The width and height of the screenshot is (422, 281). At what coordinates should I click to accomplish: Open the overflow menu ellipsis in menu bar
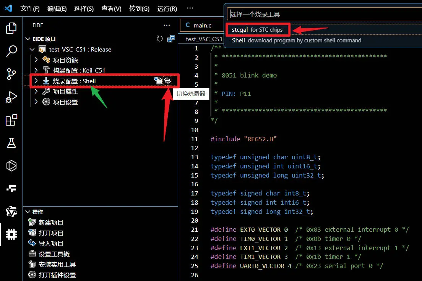point(190,8)
